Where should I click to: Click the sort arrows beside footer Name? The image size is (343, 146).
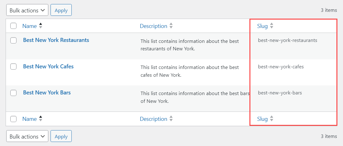pyautogui.click(x=41, y=119)
